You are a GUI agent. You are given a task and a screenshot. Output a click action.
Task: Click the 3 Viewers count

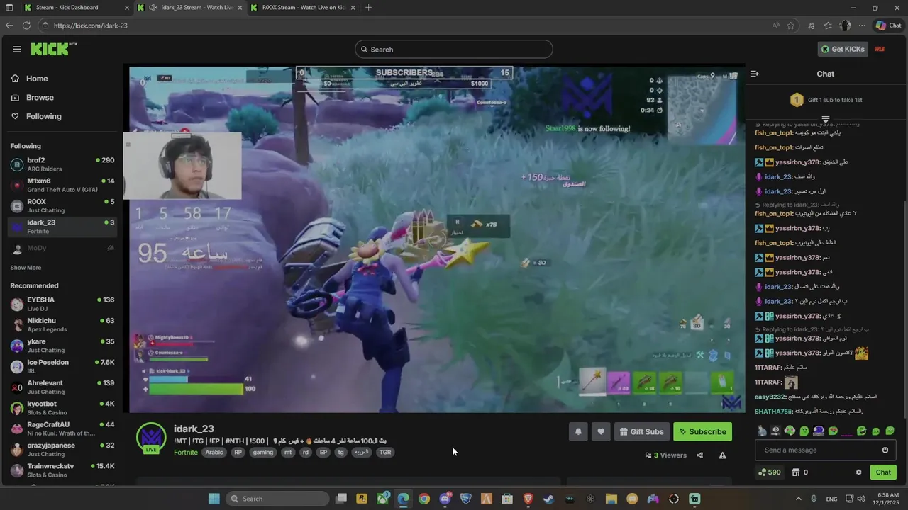666,455
